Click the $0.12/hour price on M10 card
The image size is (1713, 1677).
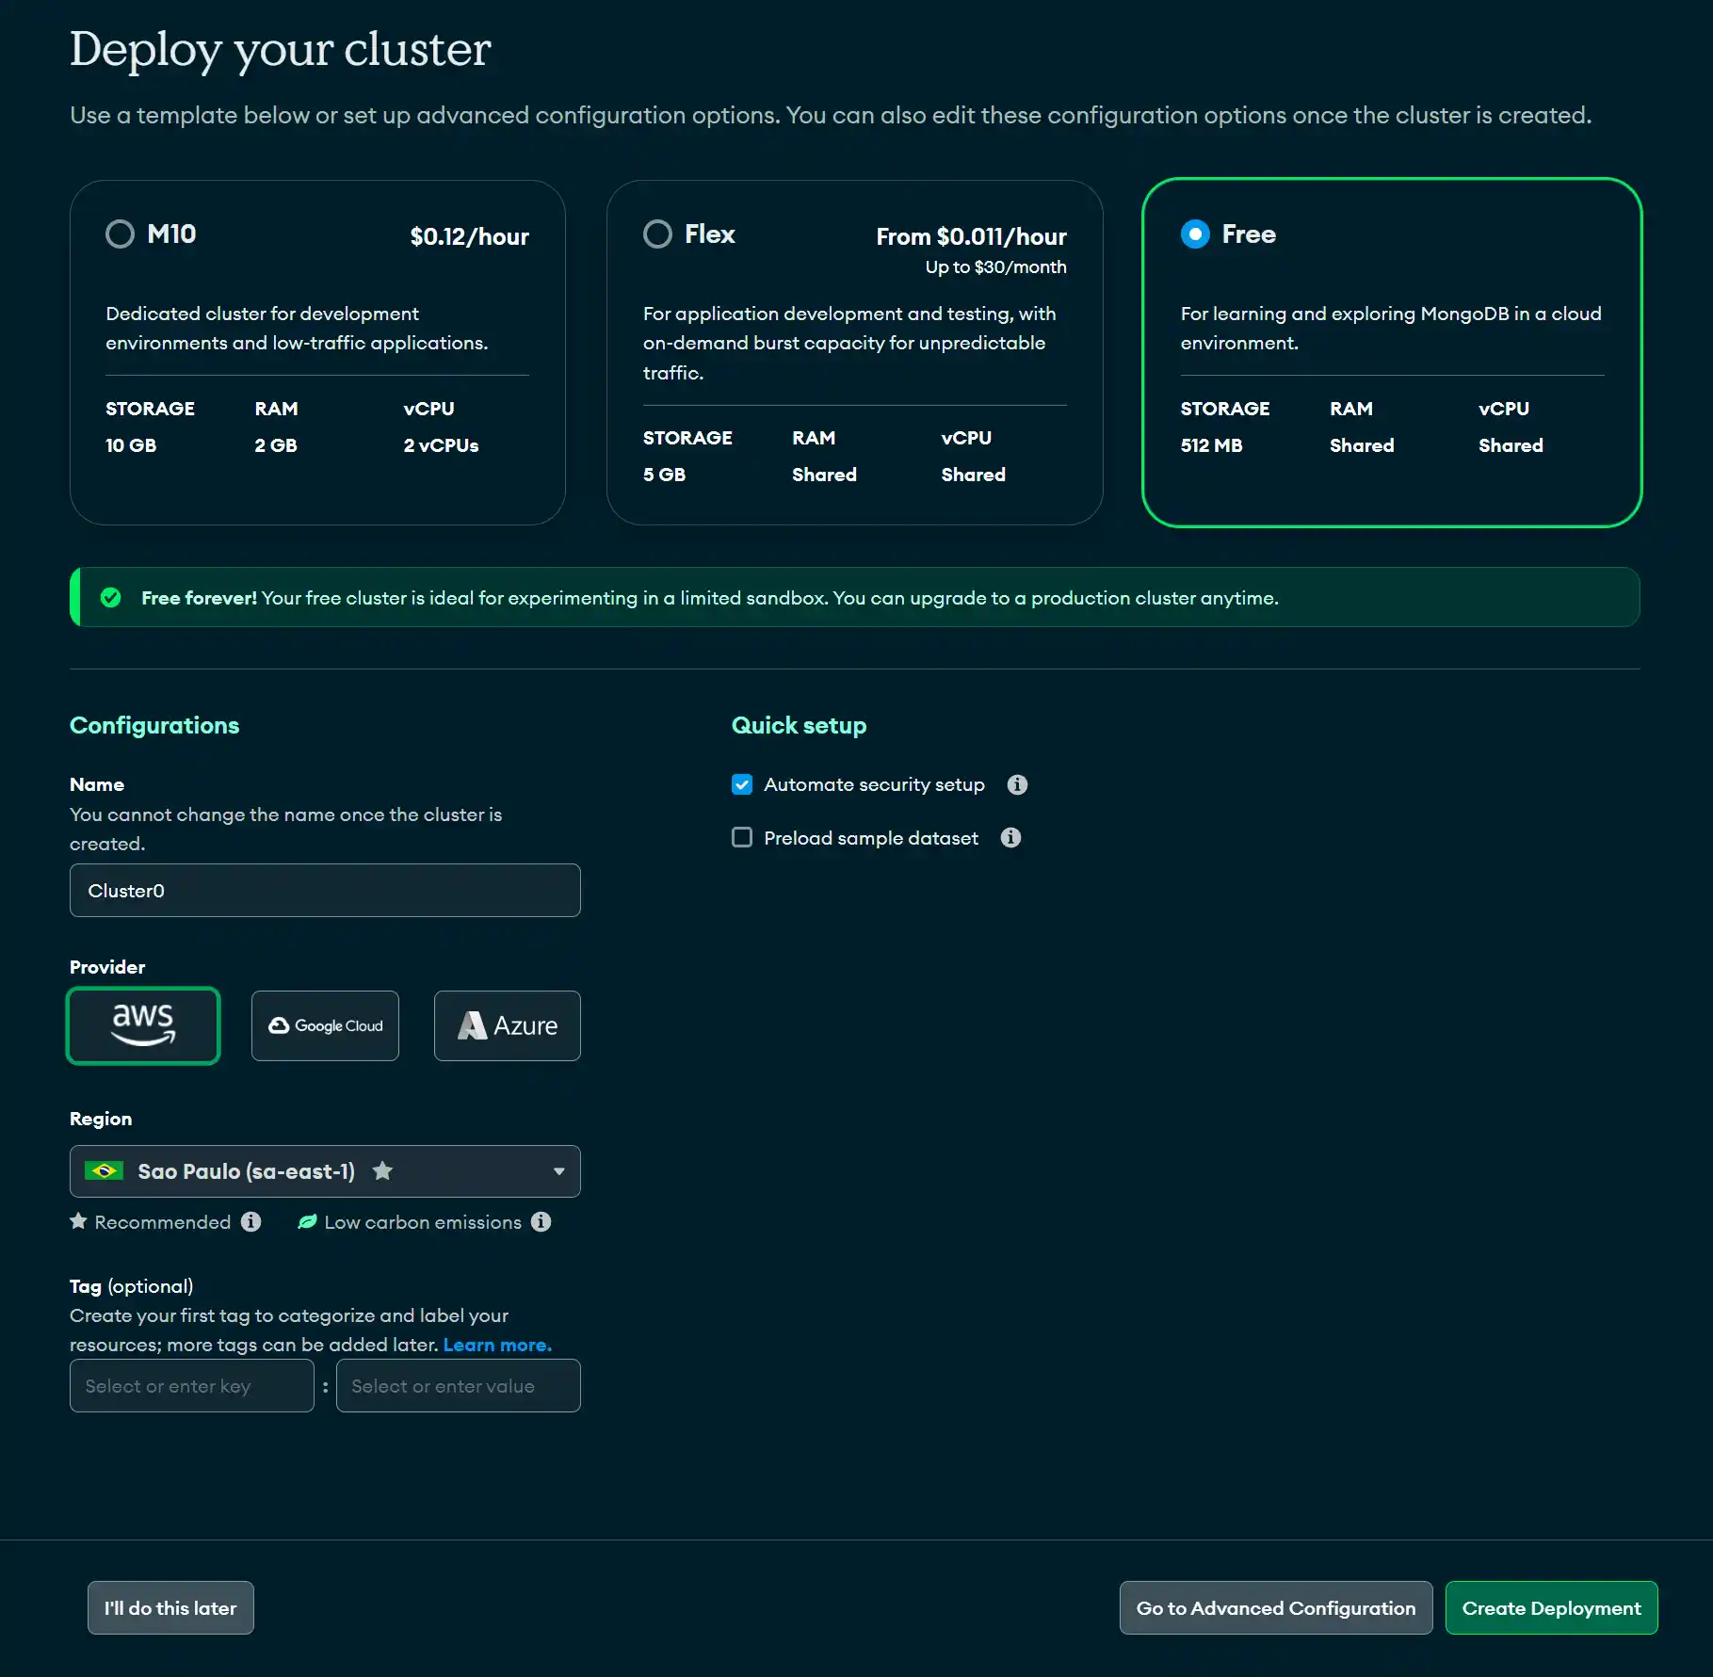click(x=470, y=236)
